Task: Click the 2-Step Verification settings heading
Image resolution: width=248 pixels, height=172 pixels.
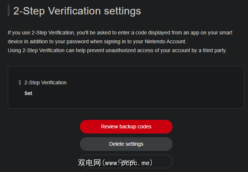Action: [x=77, y=11]
